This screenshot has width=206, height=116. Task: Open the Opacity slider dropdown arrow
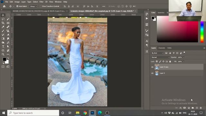pyautogui.click(x=184, y=57)
